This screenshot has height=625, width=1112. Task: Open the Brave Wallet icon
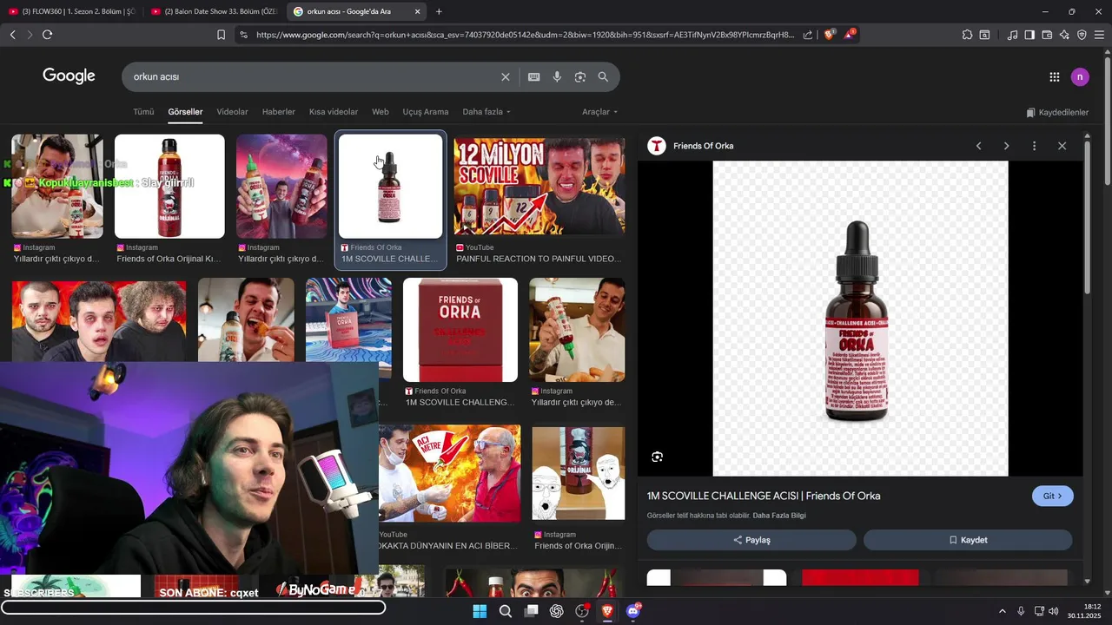[1047, 35]
